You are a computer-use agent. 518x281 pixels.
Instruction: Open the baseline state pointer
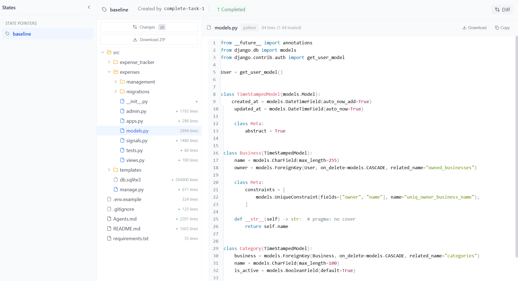(22, 34)
